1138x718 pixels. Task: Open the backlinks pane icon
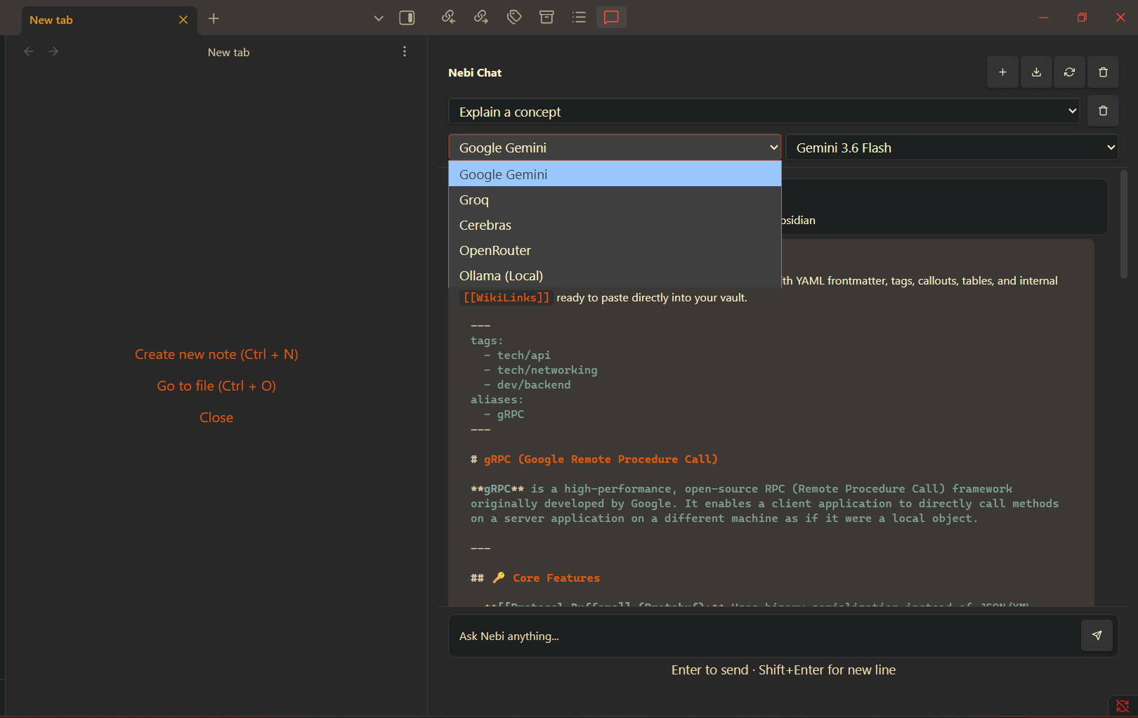click(x=448, y=17)
